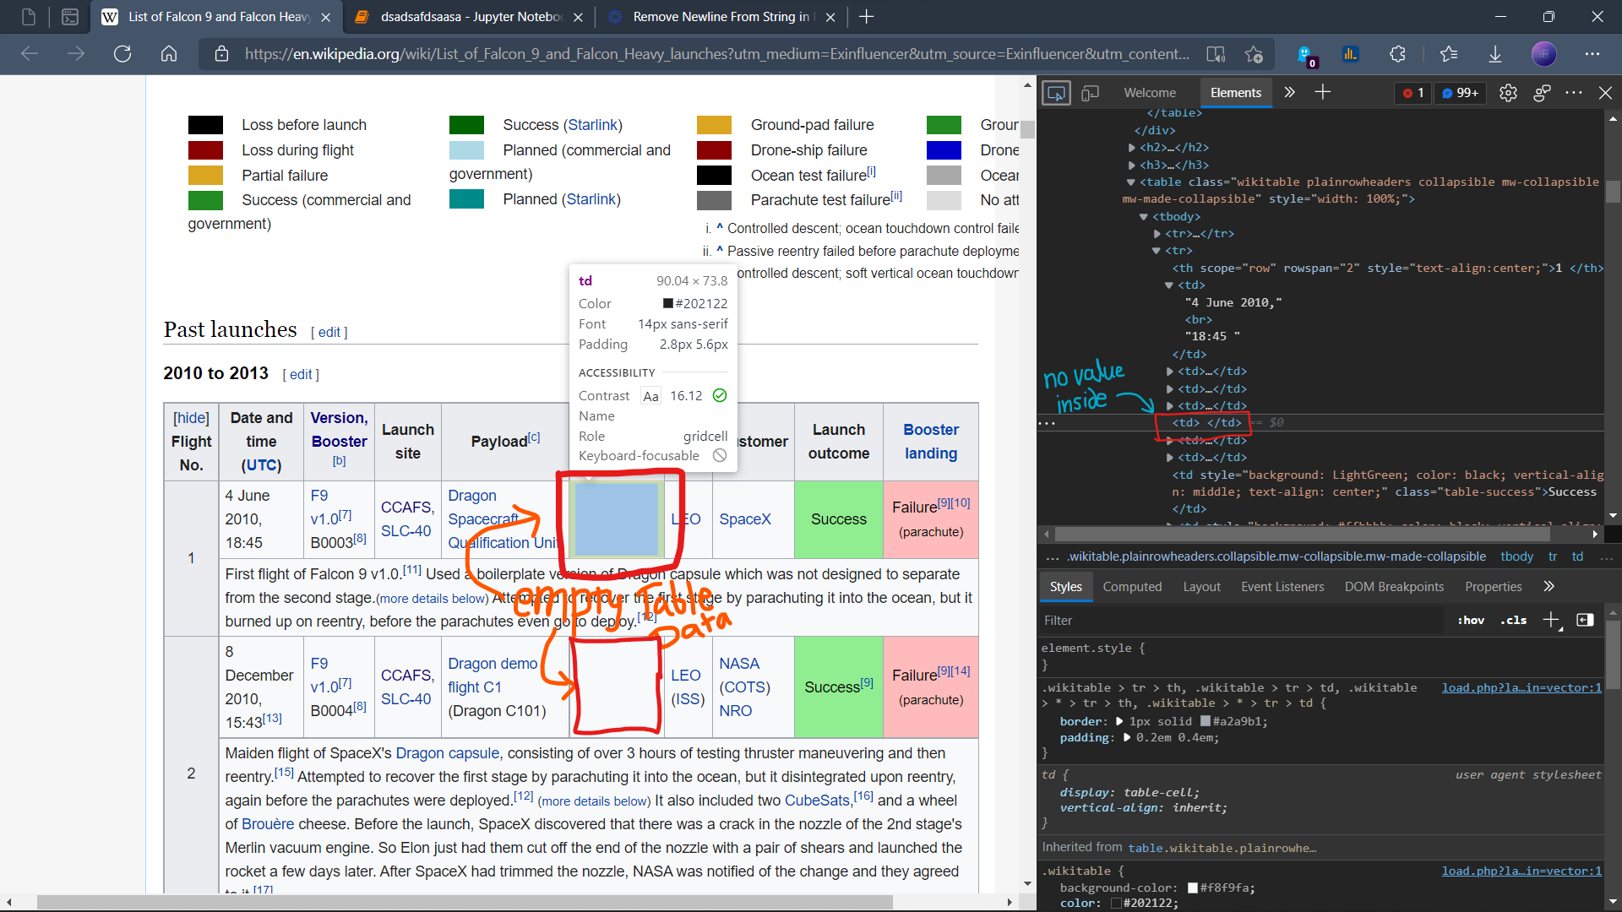Expand the border property triangle
This screenshot has width=1622, height=912.
(x=1119, y=722)
